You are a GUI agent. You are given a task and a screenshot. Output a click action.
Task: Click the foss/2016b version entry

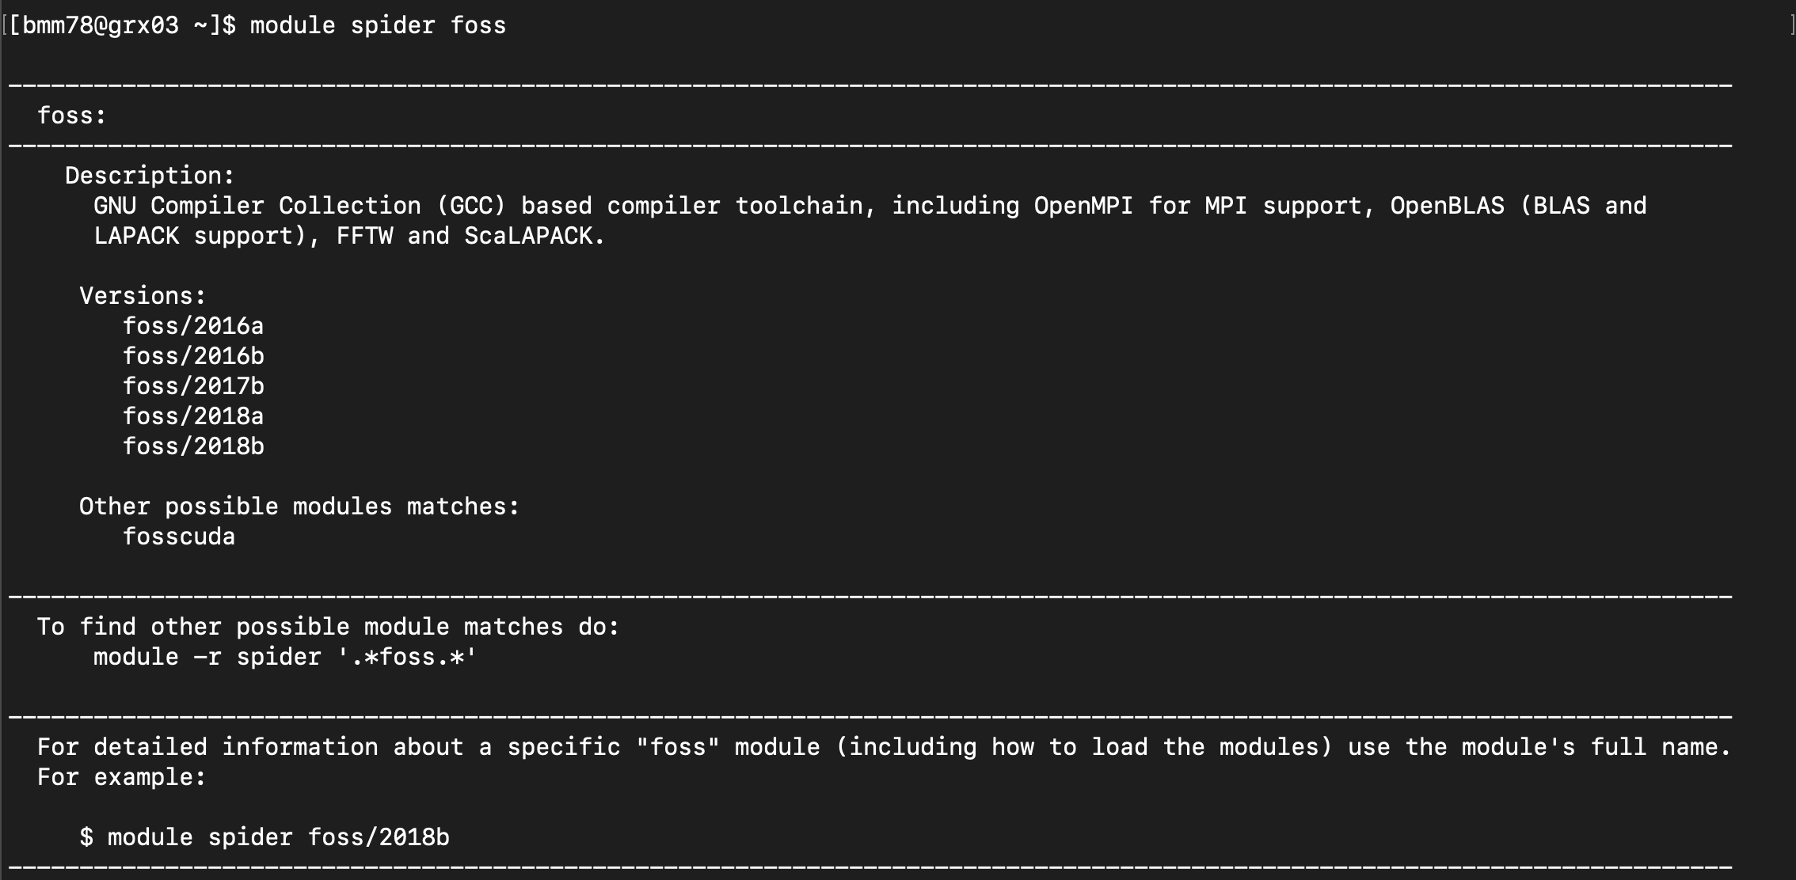[193, 356]
